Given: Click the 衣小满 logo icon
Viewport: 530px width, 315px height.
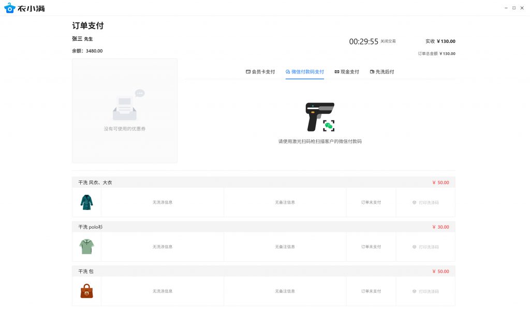Looking at the screenshot, I should [x=9, y=8].
